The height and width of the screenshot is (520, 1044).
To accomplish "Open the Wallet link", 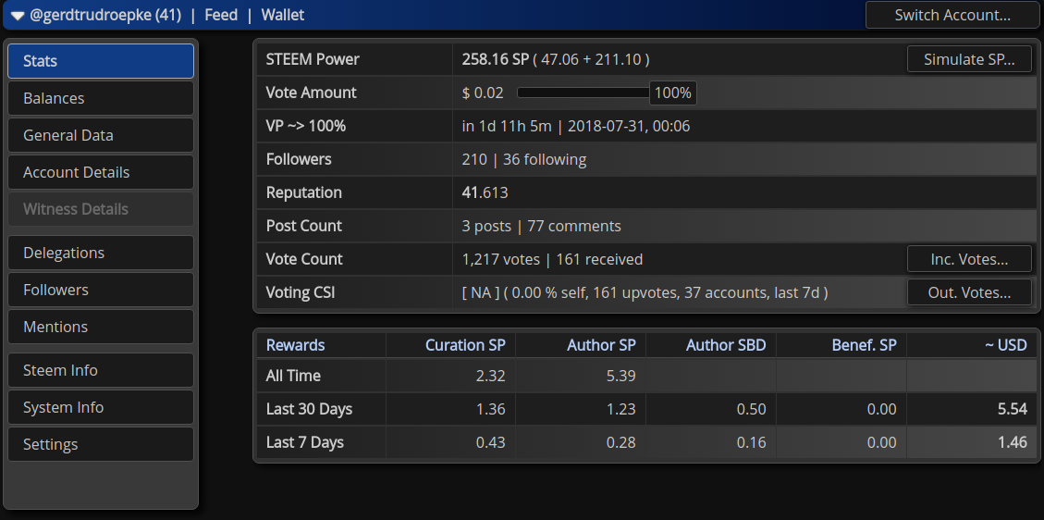I will pyautogui.click(x=283, y=15).
